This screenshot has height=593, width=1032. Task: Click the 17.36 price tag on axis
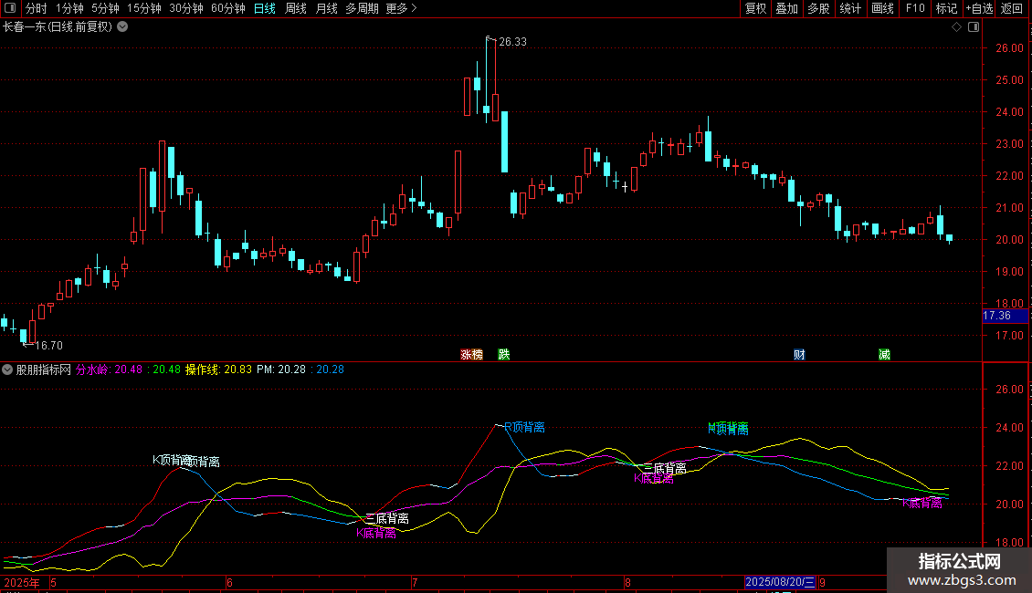point(1005,316)
